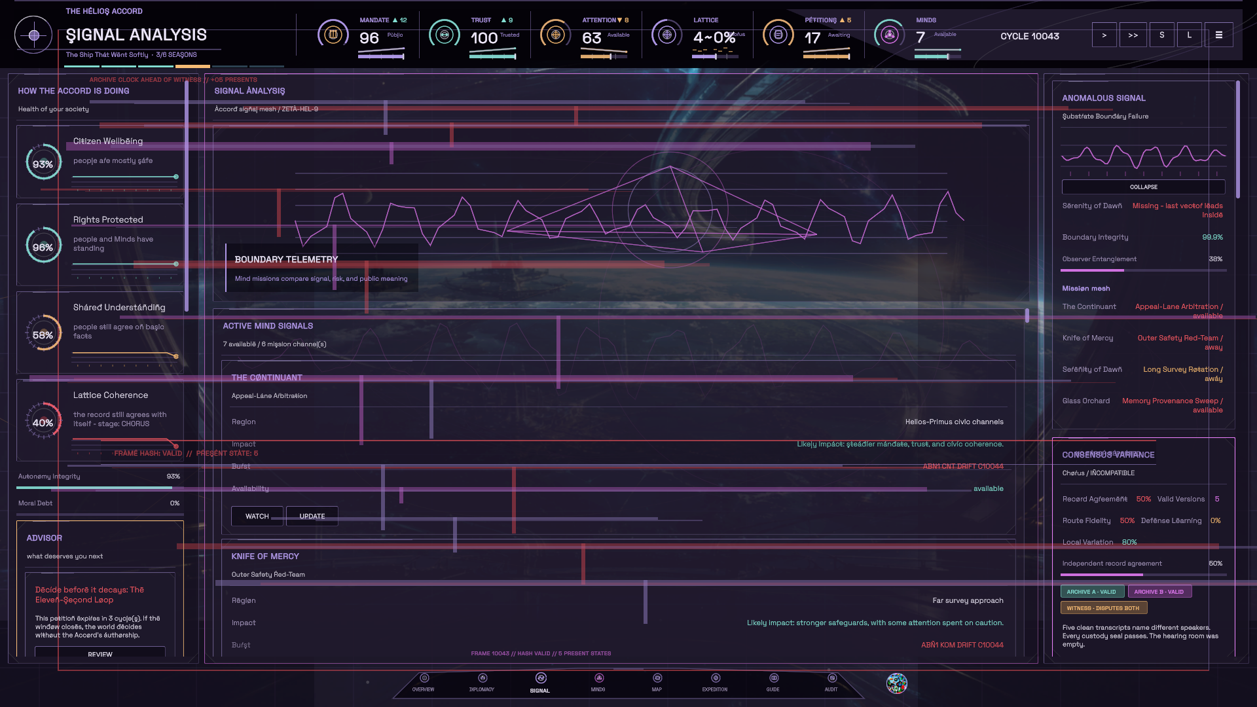Open the Expedition screen from bottom nav
Viewport: 1257px width, 707px height.
coord(715,682)
